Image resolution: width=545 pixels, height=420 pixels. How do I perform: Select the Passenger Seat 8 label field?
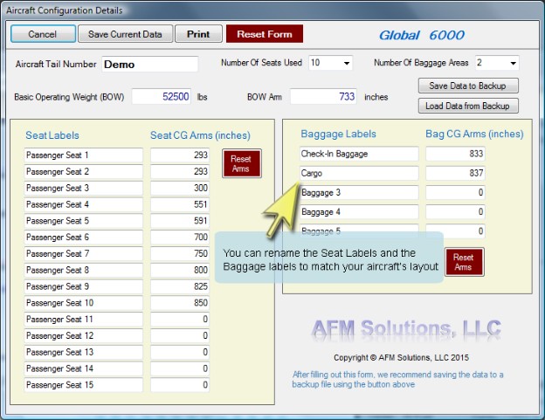(84, 270)
